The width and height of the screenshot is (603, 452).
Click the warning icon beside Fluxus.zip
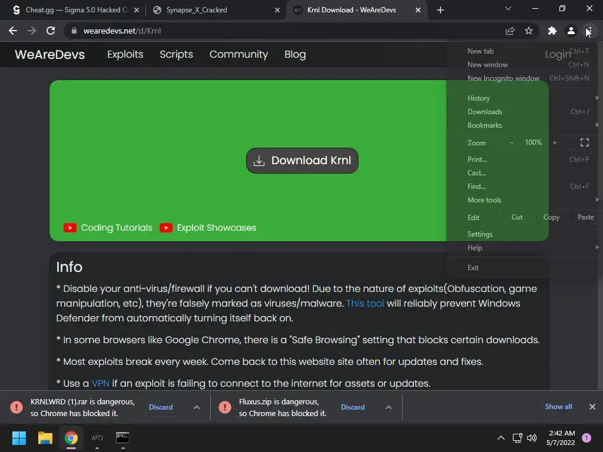tap(224, 407)
